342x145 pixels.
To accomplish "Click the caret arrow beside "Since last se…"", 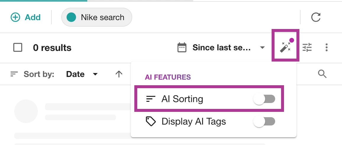I will [262, 48].
